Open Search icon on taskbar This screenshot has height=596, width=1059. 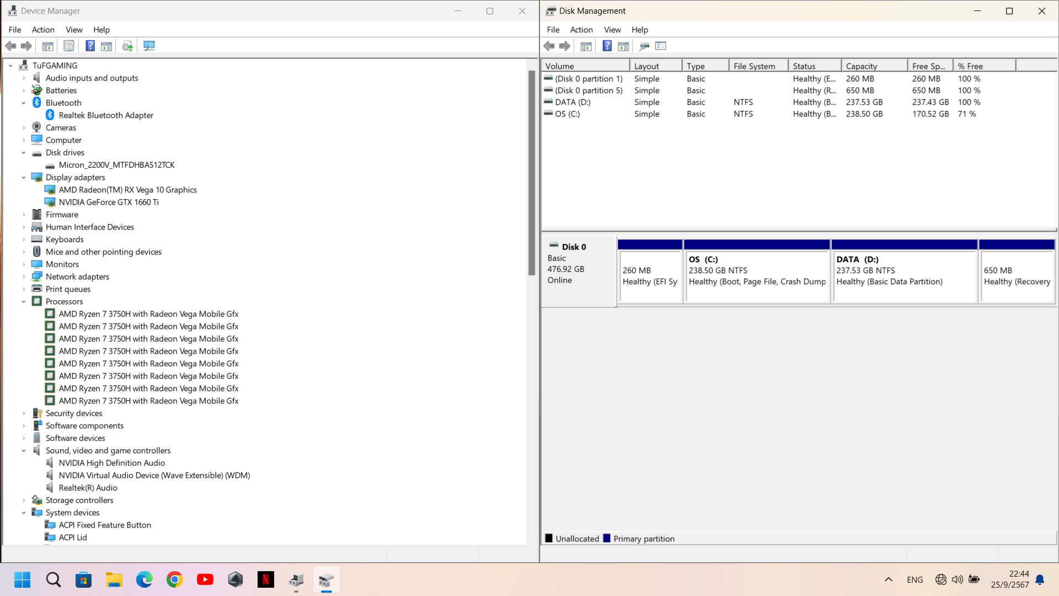tap(54, 579)
